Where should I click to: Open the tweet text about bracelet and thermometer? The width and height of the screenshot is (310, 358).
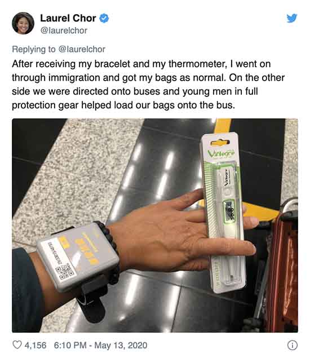pos(148,85)
